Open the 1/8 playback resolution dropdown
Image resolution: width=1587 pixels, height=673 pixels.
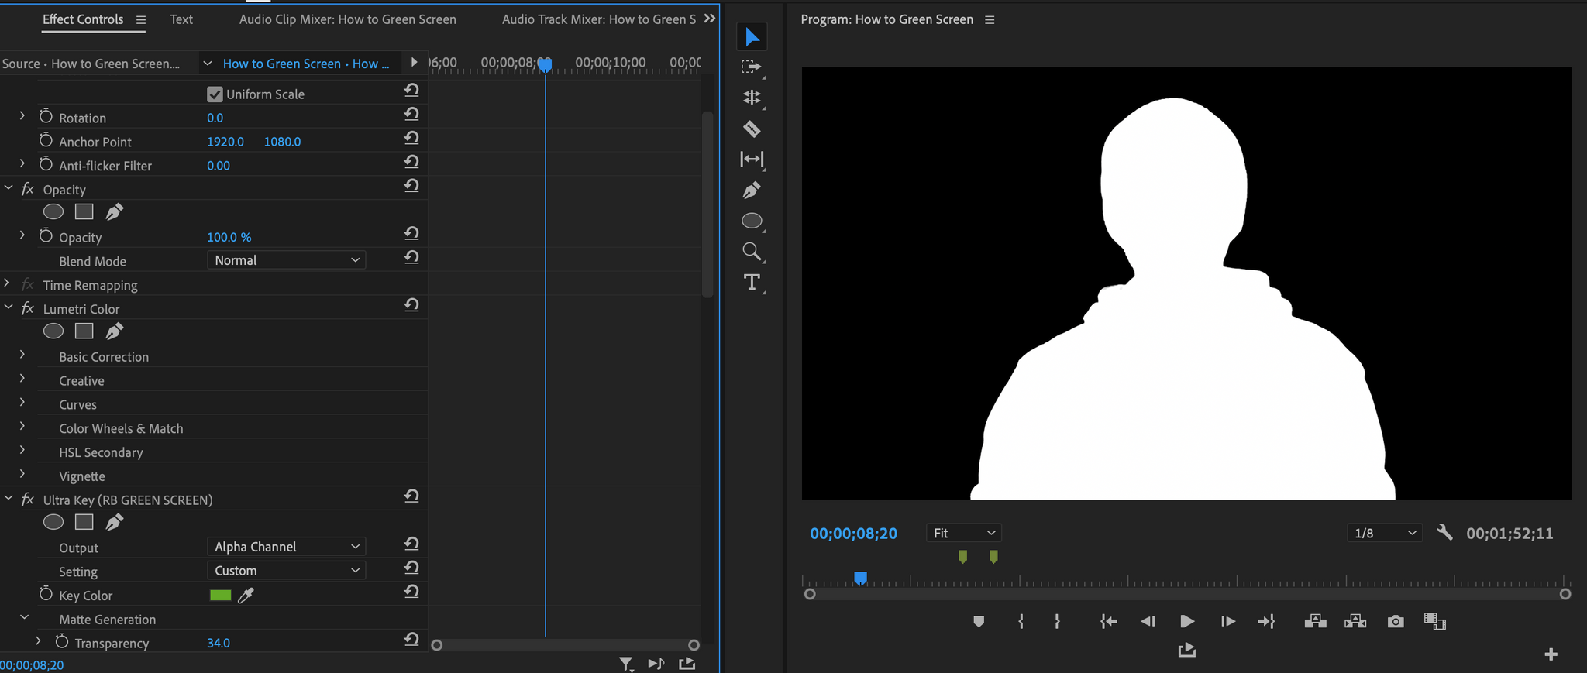1384,533
